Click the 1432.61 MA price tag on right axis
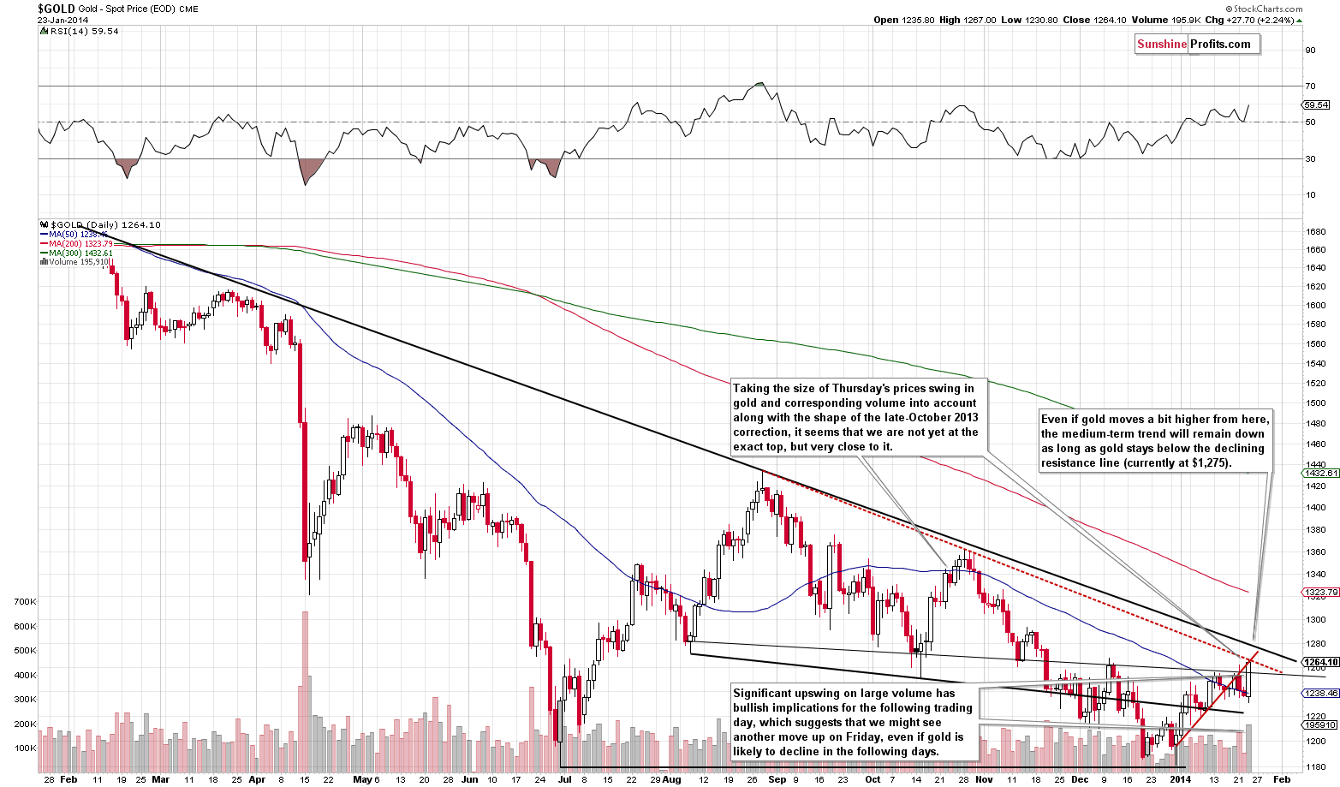Image resolution: width=1340 pixels, height=787 pixels. (x=1320, y=473)
